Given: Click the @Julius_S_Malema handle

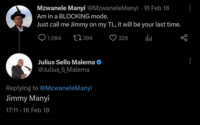Looking at the screenshot, I should (x=64, y=70).
